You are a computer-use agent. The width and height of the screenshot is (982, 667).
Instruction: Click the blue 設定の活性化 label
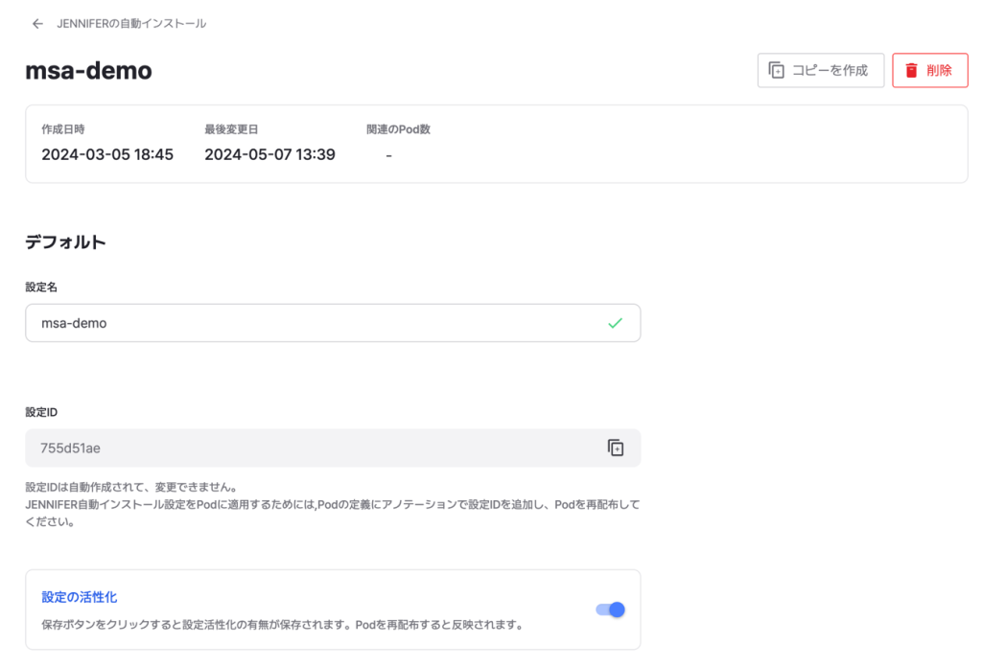coord(80,597)
